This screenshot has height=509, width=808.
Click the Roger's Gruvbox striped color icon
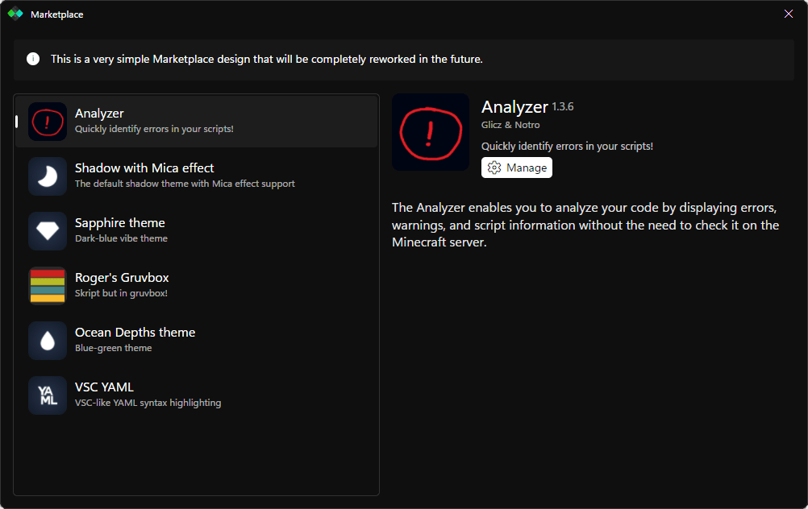coord(48,286)
